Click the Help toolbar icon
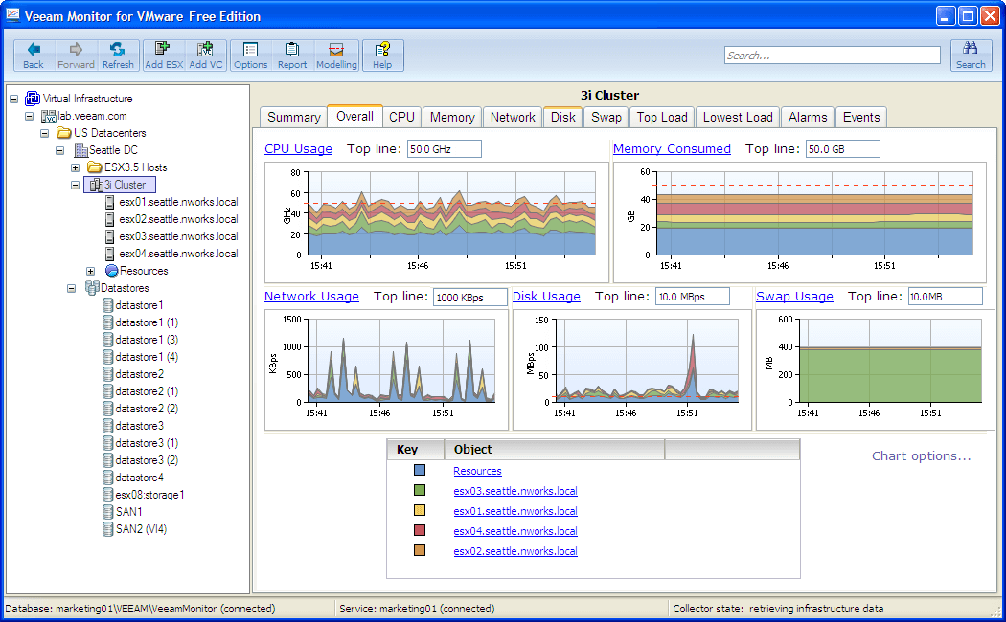 click(381, 55)
